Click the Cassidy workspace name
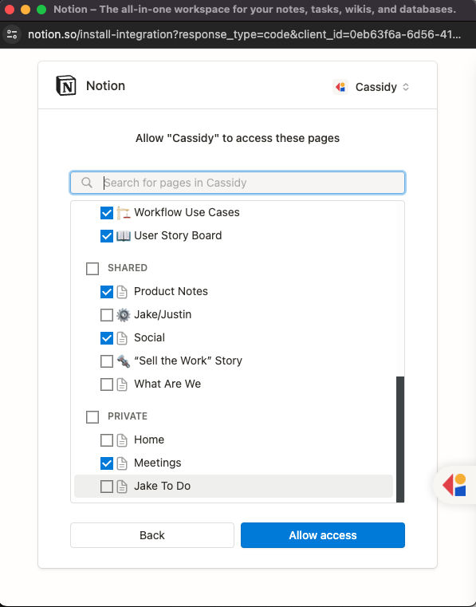This screenshot has height=607, width=476. 376,87
